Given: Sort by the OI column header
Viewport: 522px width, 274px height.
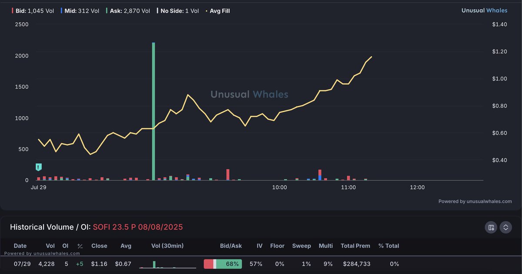Looking at the screenshot, I should pos(65,246).
